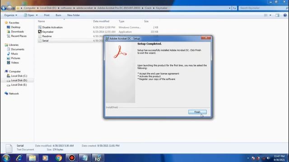Click Computer in the address breadcrumb
The image size is (289, 162).
(x=30, y=8)
